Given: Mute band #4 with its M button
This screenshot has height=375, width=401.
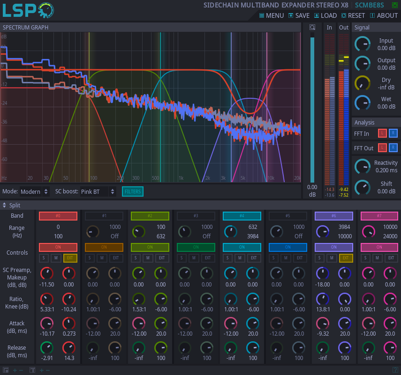Looking at the screenshot, I should click(240, 258).
